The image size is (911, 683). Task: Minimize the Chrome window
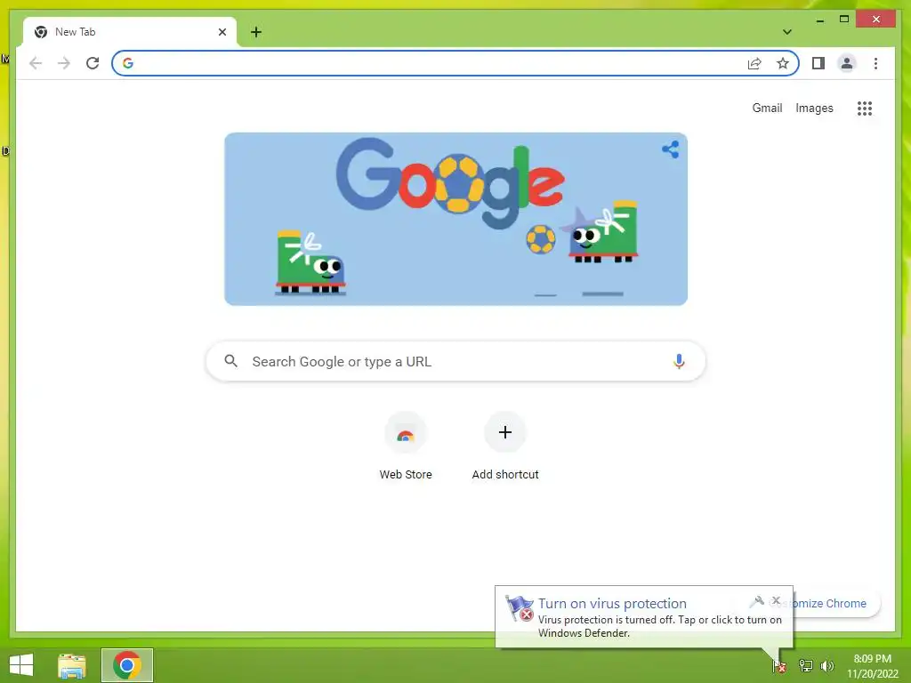[x=819, y=20]
